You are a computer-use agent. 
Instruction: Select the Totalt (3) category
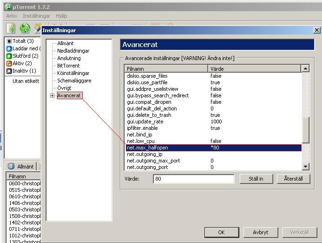point(23,41)
